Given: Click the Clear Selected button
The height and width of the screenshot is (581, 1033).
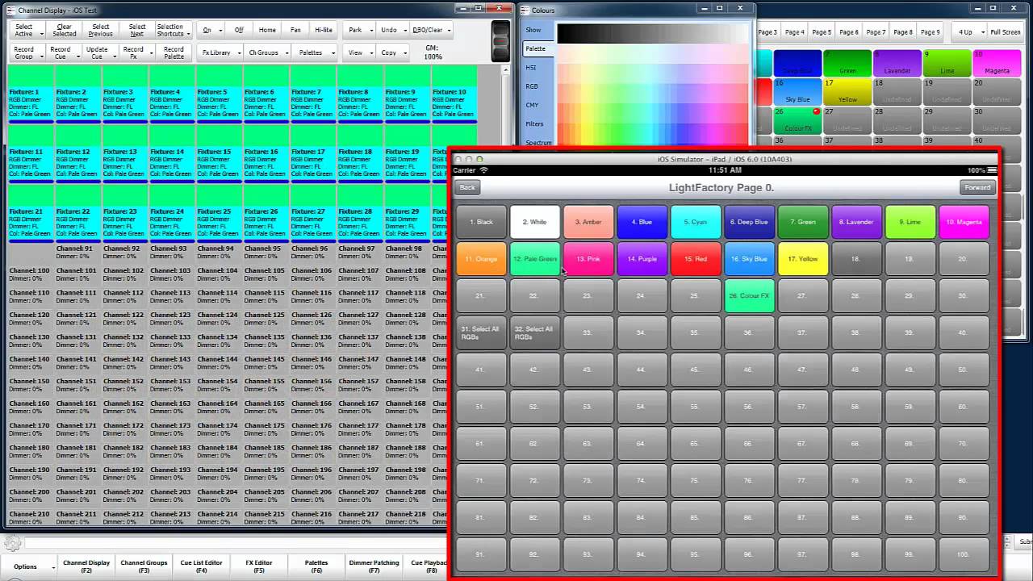Looking at the screenshot, I should point(65,30).
